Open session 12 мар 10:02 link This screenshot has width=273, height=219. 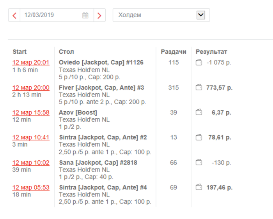(31, 163)
